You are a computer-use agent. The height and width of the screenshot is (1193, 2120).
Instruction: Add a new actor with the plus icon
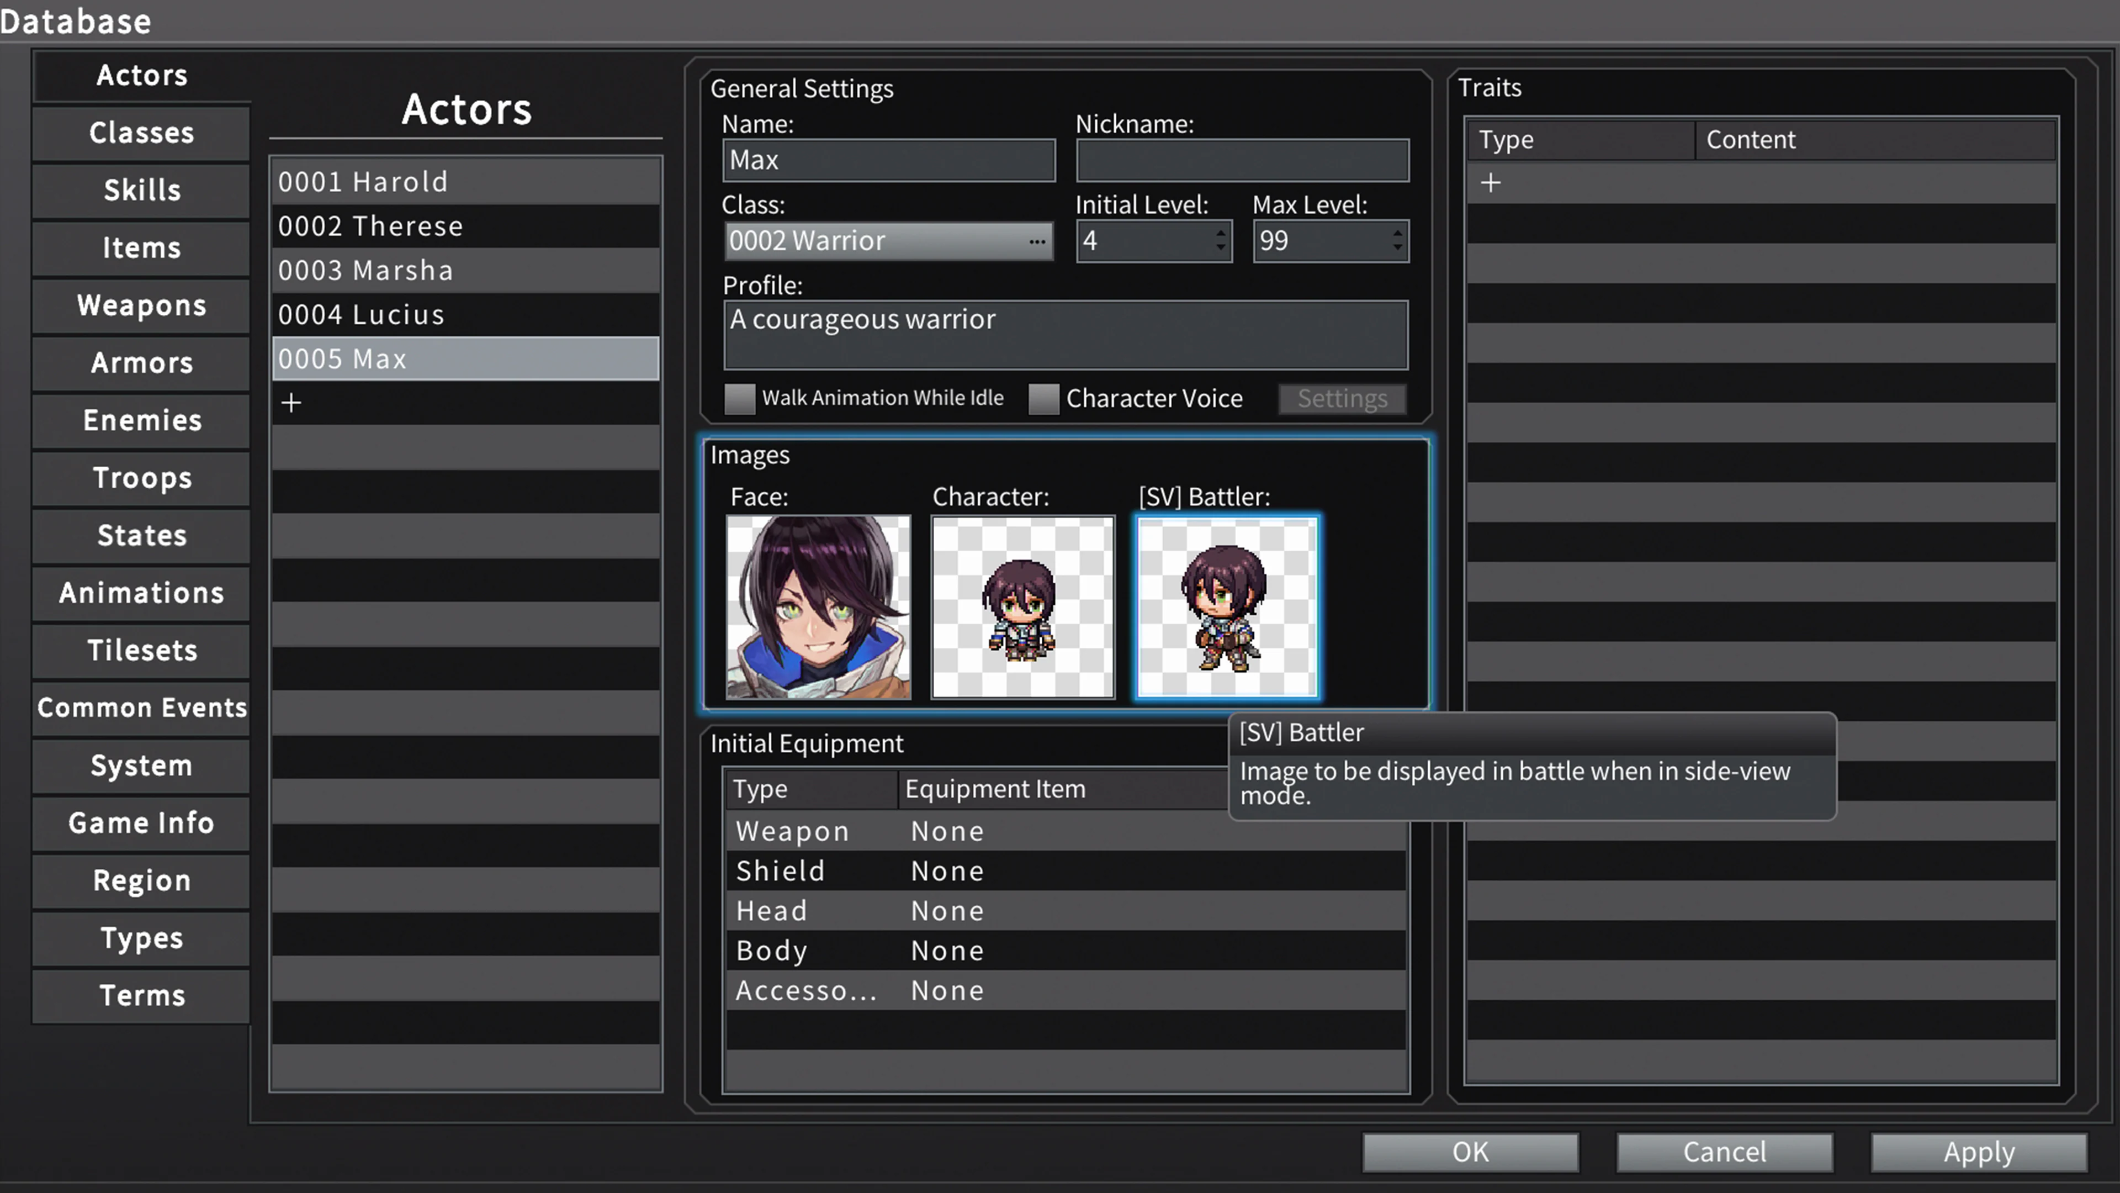click(x=291, y=403)
